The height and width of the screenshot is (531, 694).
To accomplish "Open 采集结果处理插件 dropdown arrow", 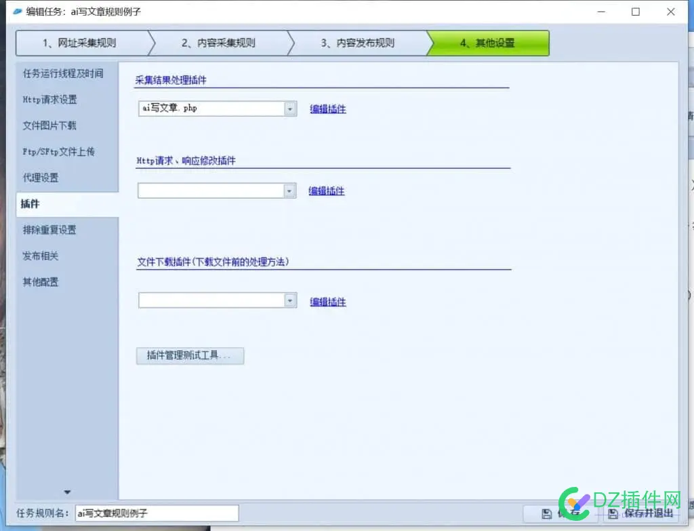I will (290, 109).
